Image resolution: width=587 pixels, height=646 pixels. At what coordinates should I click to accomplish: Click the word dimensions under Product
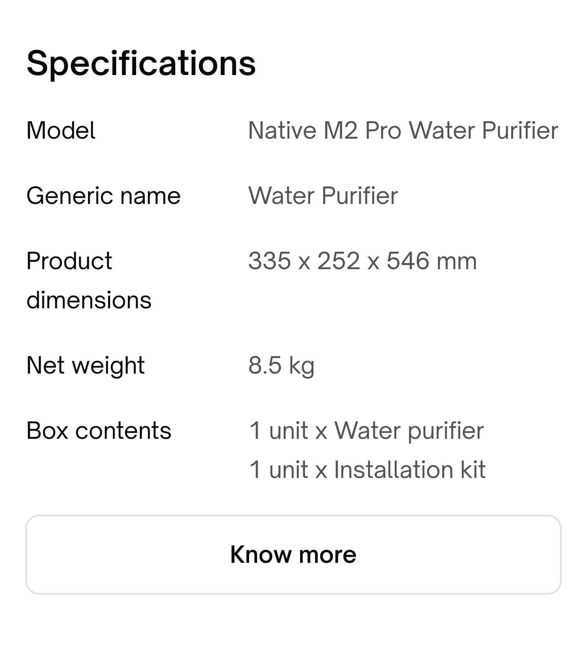click(88, 300)
